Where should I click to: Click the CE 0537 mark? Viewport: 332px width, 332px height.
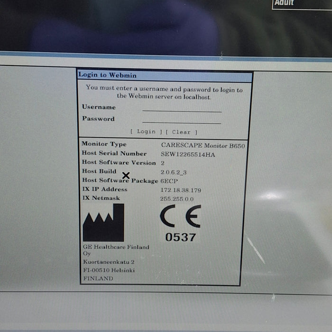coord(180,223)
